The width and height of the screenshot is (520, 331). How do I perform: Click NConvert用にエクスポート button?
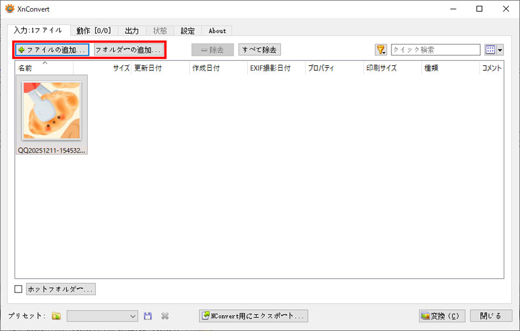tap(254, 316)
